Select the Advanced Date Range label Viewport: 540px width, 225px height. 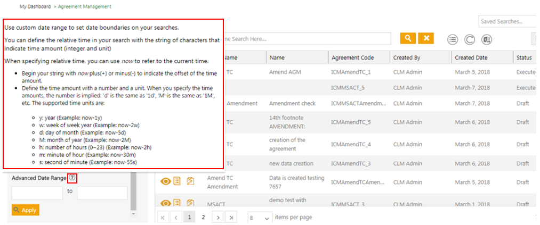point(39,178)
